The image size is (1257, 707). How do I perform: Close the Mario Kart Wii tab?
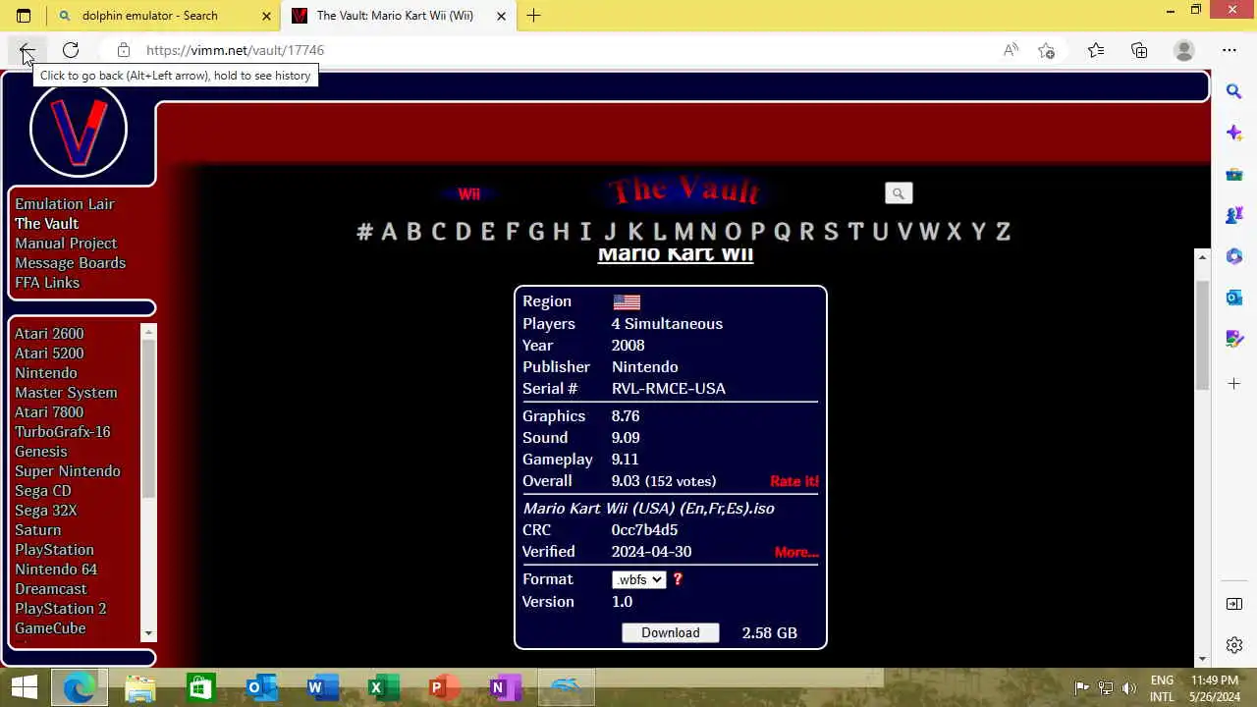point(501,16)
